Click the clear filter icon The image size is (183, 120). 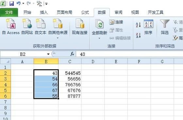(x=175, y=22)
